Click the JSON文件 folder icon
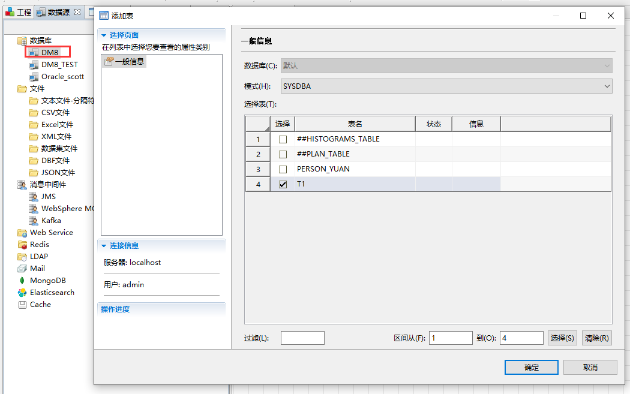Image resolution: width=630 pixels, height=394 pixels. (x=34, y=173)
